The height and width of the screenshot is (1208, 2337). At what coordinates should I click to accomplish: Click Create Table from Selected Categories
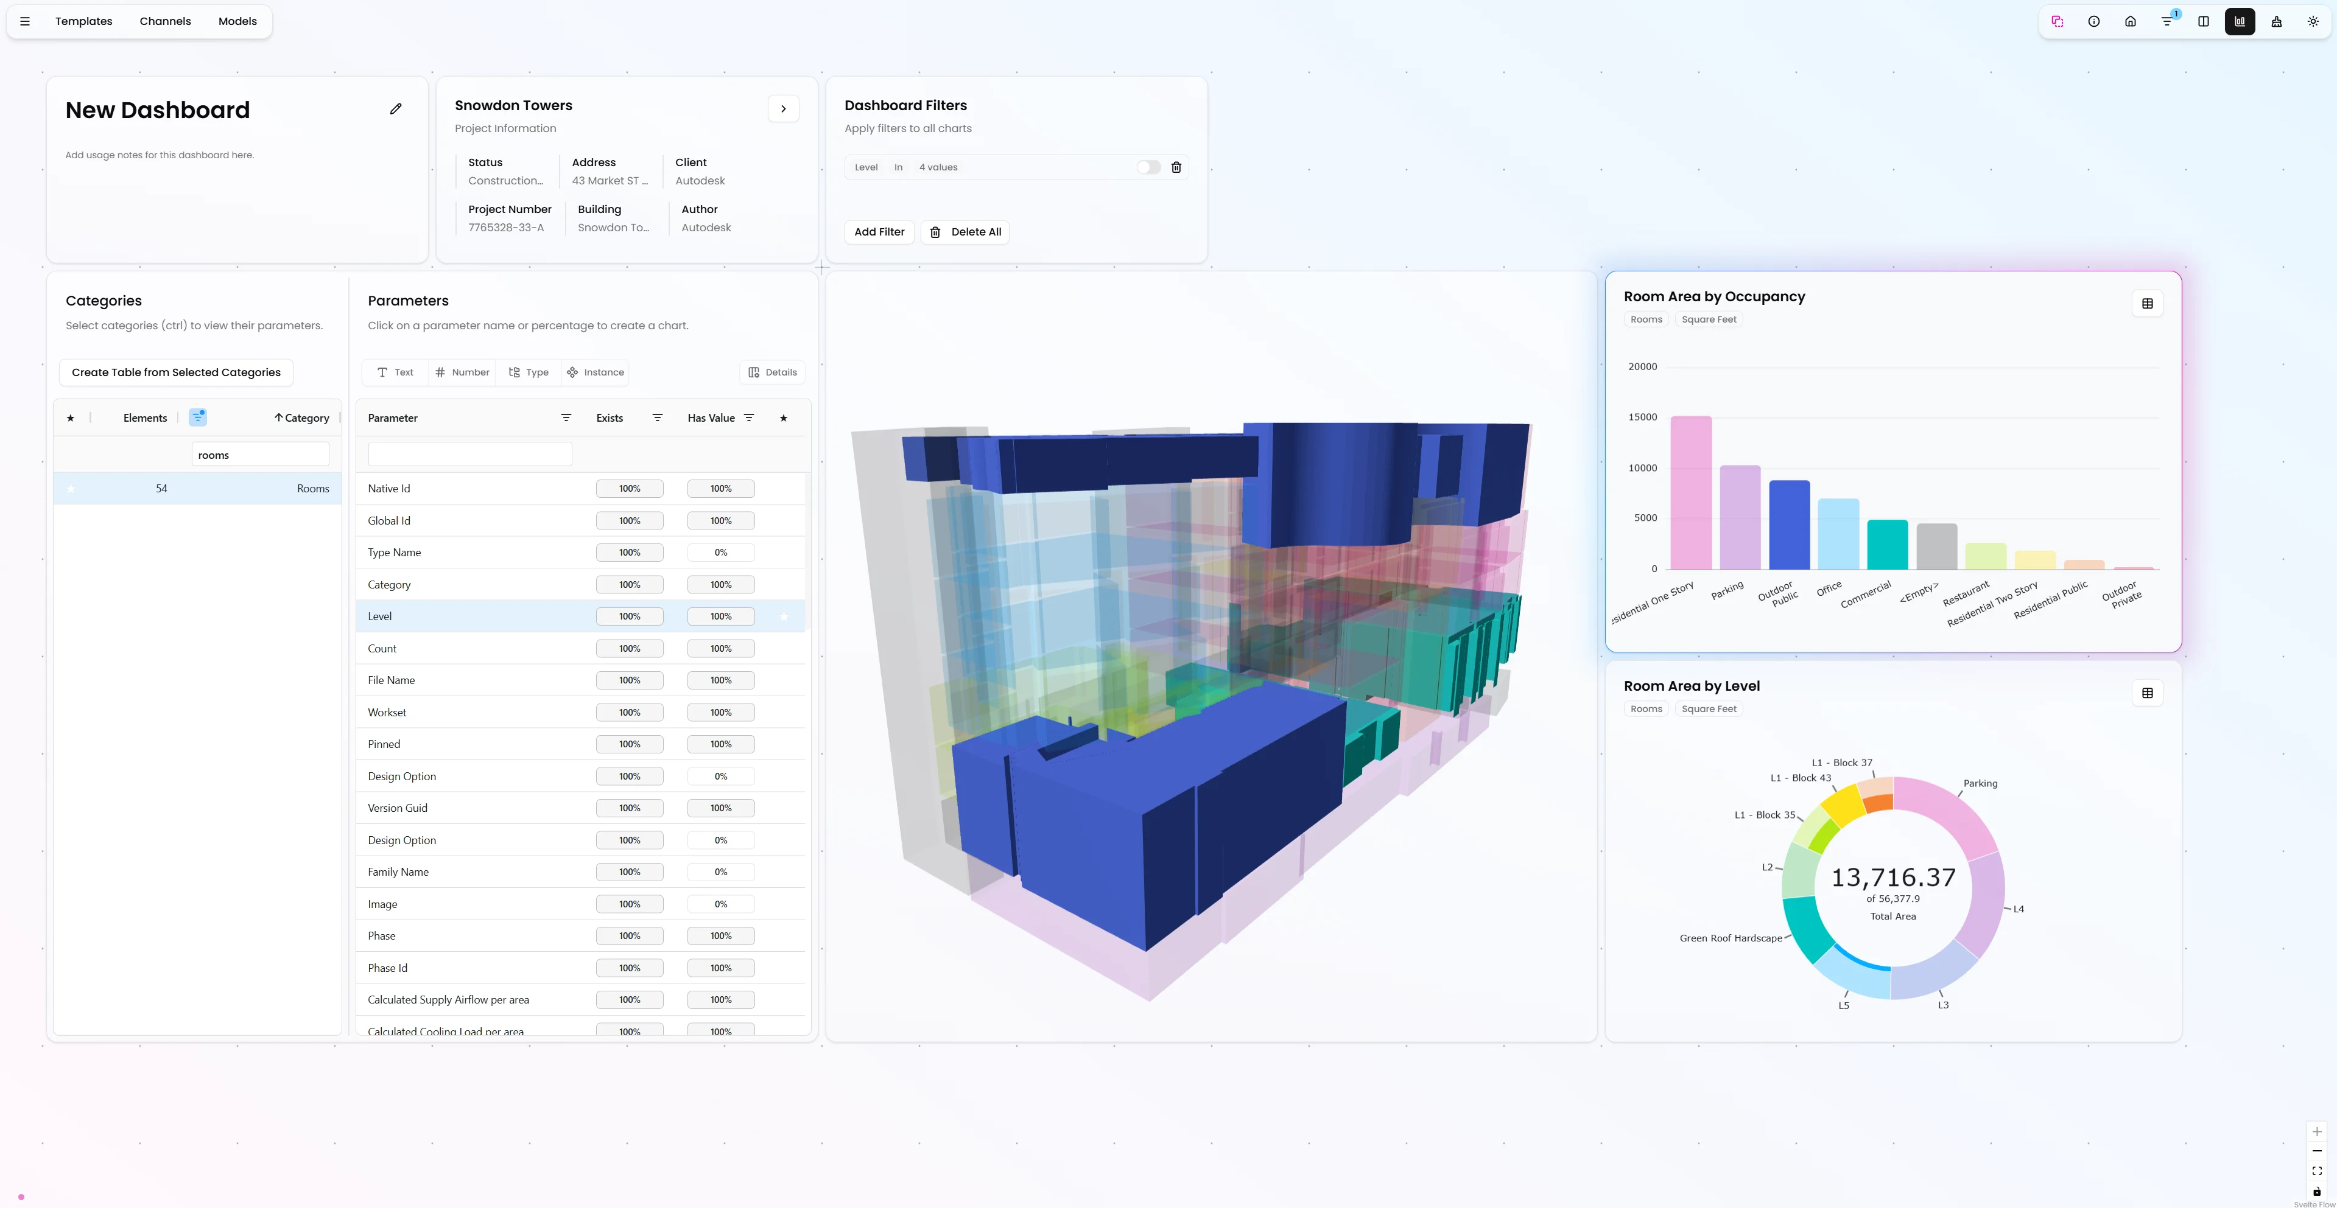(176, 372)
